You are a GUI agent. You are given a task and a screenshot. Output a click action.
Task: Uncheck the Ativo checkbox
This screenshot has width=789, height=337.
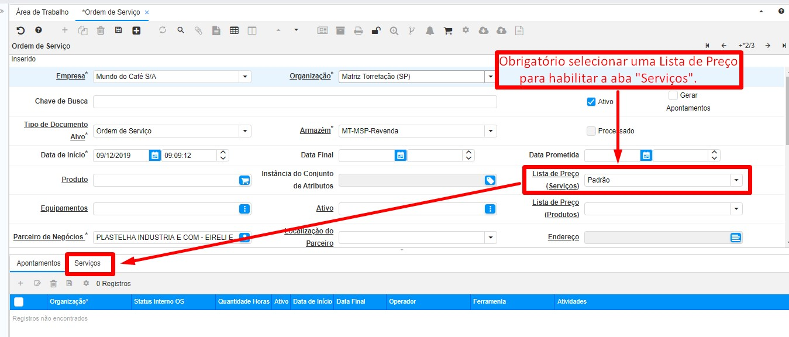(591, 102)
